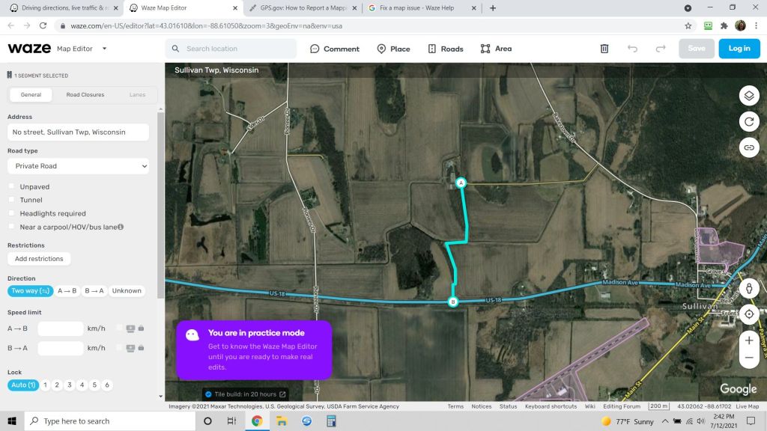767x431 pixels.
Task: Switch to Road Closures tab
Action: (85, 95)
